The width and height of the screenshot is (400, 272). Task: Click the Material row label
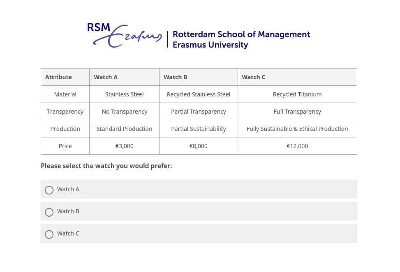(65, 94)
